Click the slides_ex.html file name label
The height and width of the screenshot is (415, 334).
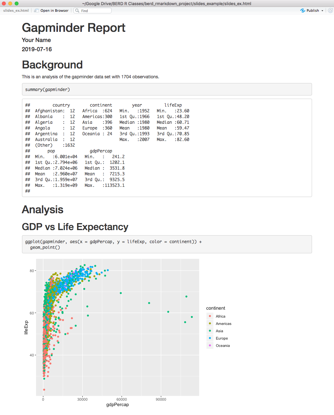(x=16, y=11)
